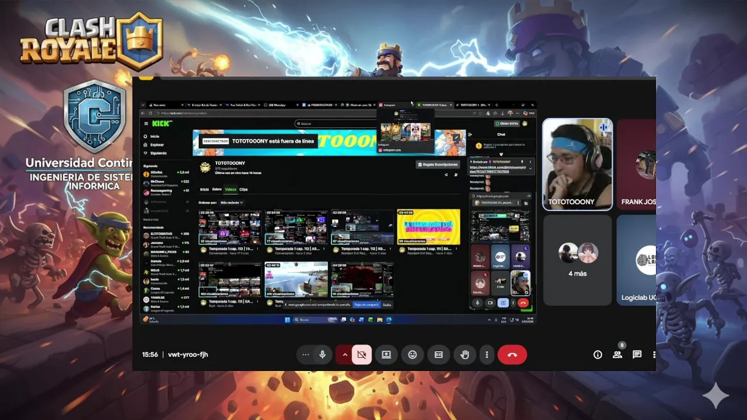
Task: Turn on camera with crossed camera button
Action: click(362, 355)
